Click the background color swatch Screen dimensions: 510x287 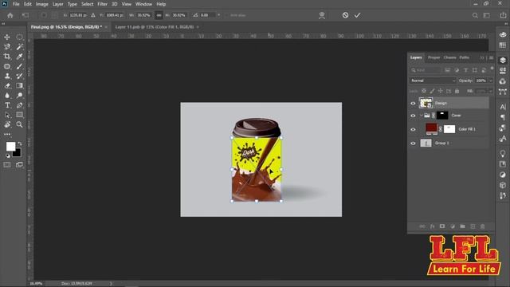coord(18,154)
